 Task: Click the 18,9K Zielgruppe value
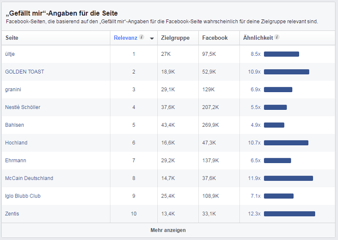click(168, 72)
